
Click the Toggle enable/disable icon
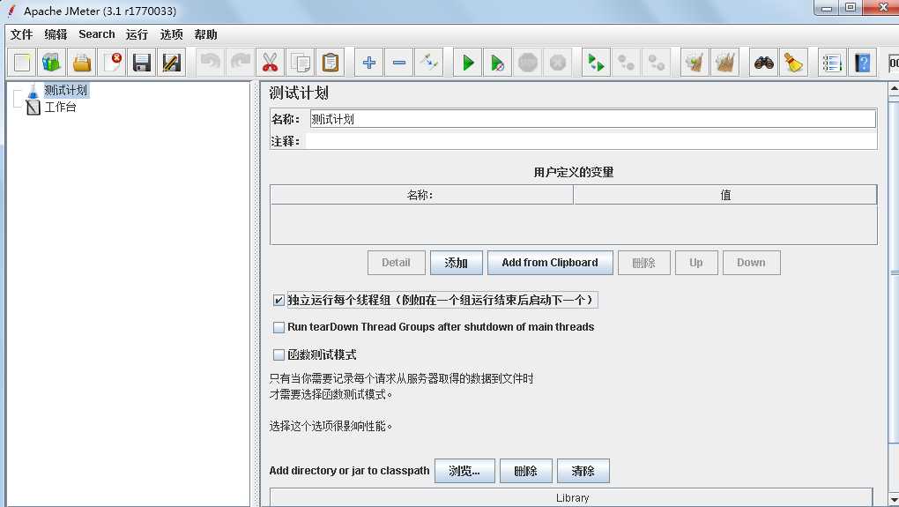pos(429,62)
